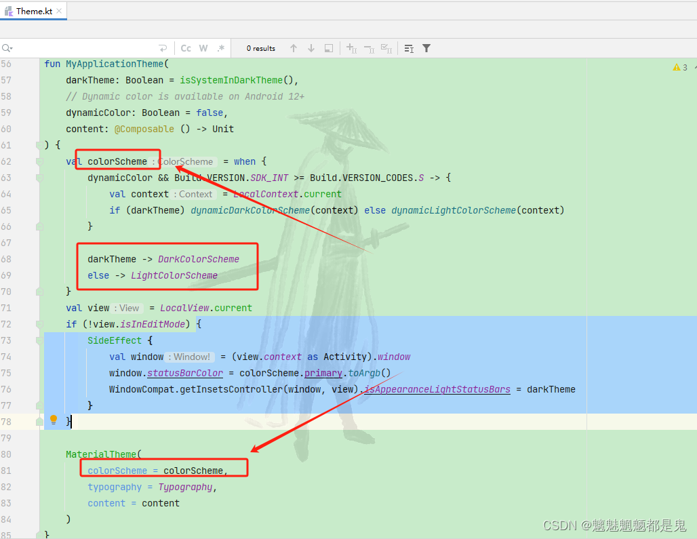Go to previous occurrence (up arrow)
Screen dimensions: 697x539
click(294, 48)
